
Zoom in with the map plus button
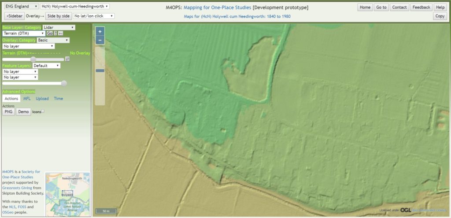tap(100, 31)
